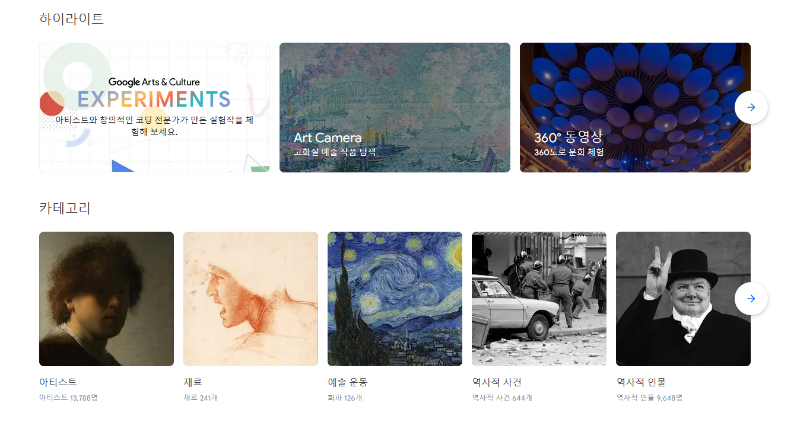Select the 역사적 인물 Churchill photo thumbnail

pos(683,299)
